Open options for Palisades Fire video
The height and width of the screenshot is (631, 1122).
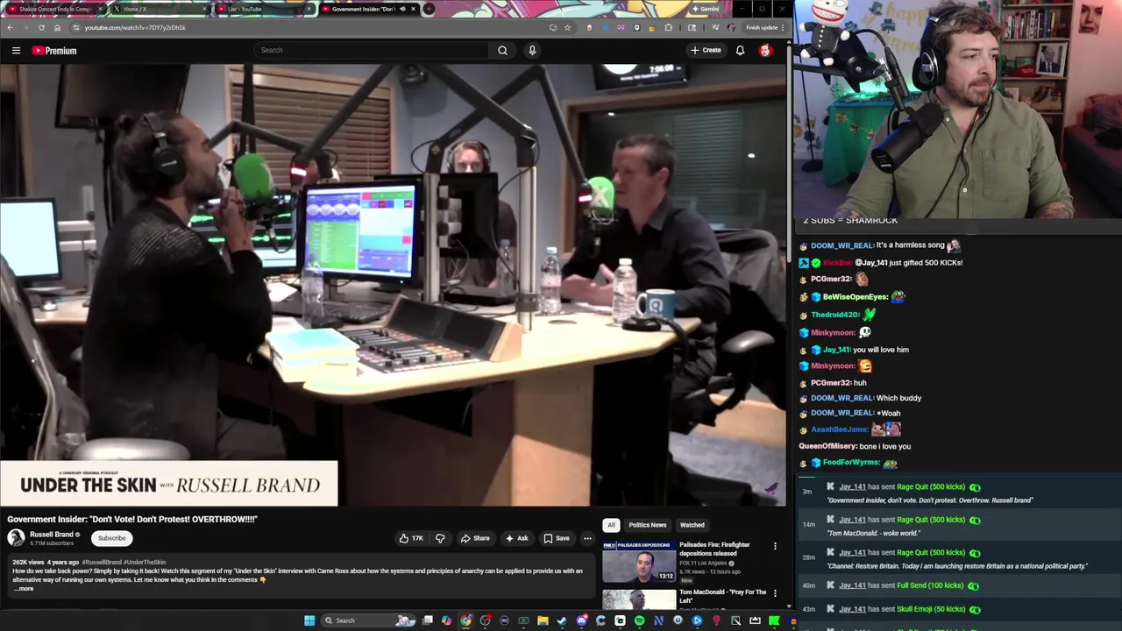pos(775,546)
